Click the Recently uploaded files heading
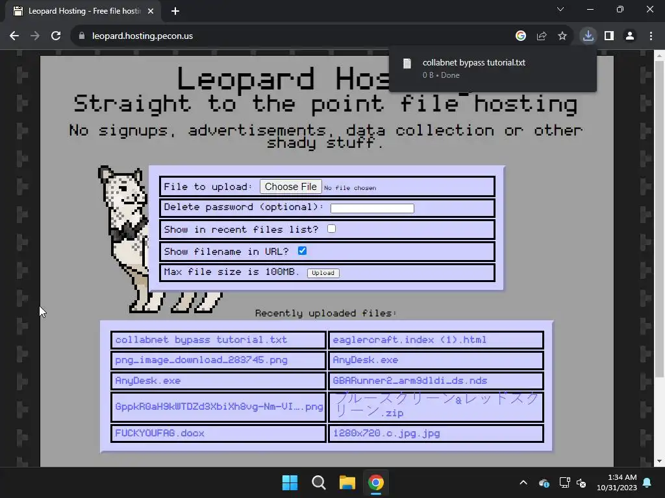The image size is (665, 498). coord(326,313)
